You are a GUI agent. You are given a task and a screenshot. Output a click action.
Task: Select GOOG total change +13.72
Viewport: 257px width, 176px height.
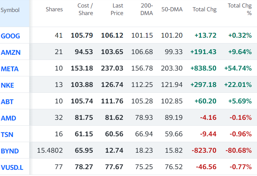click(x=205, y=36)
